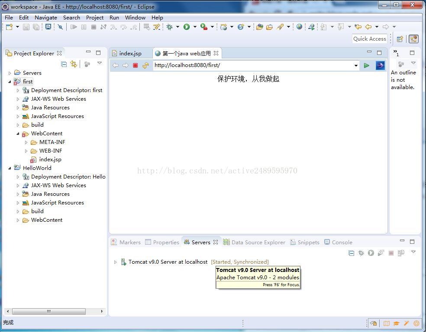Click the Start server in profile mode icon
This screenshot has height=332, width=426.
[x=381, y=253]
